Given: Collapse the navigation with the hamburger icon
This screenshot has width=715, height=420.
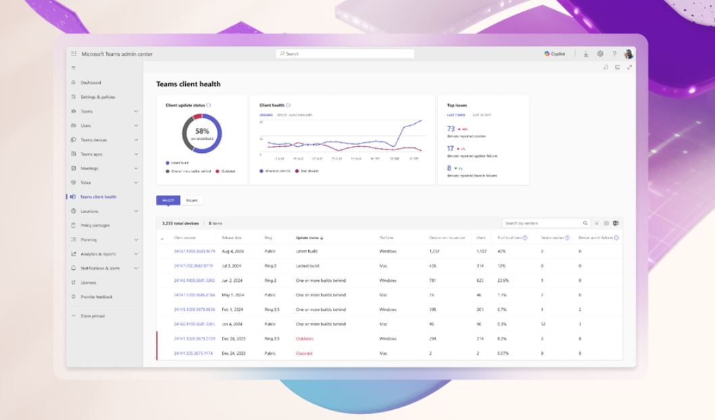Looking at the screenshot, I should tap(74, 68).
